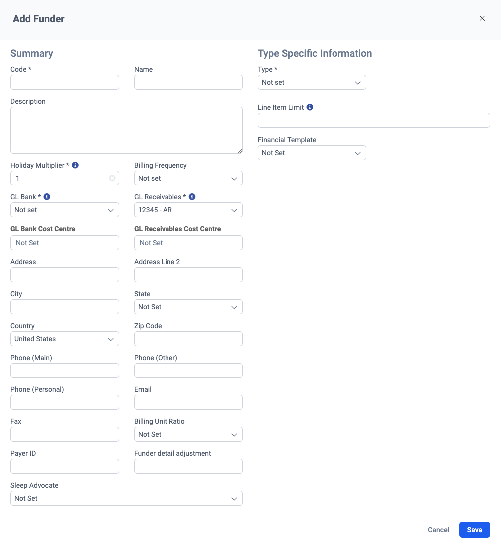Open the Billing Frequency dropdown
This screenshot has height=549, width=501.
(x=188, y=178)
